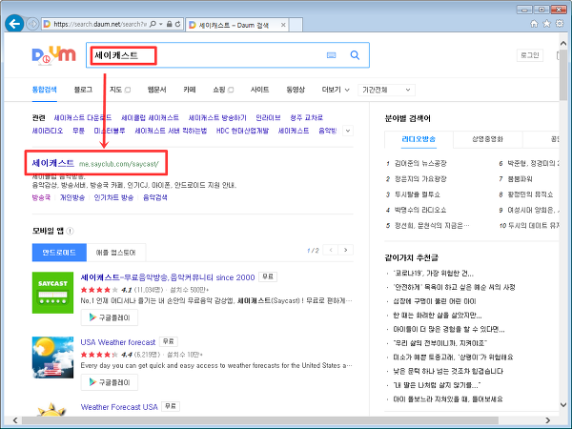The width and height of the screenshot is (572, 429).
Task: Click the horizontal scrollbar right arrow
Action: (547, 420)
